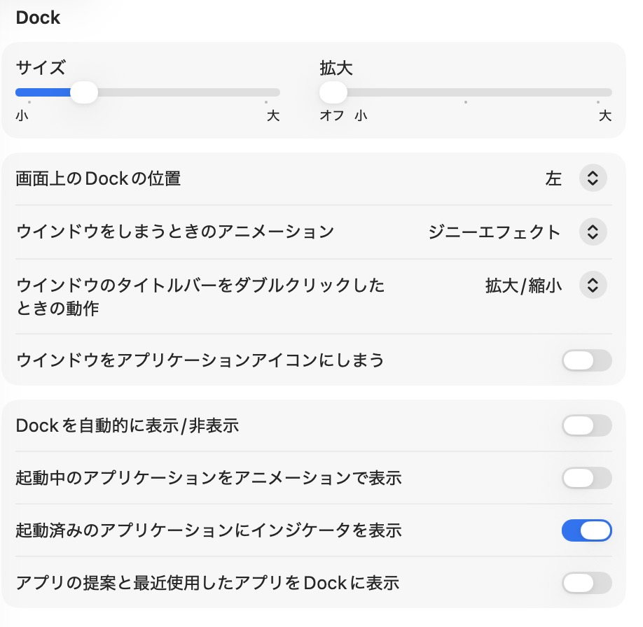Click the up-down chevron icon for Dock position

point(593,178)
